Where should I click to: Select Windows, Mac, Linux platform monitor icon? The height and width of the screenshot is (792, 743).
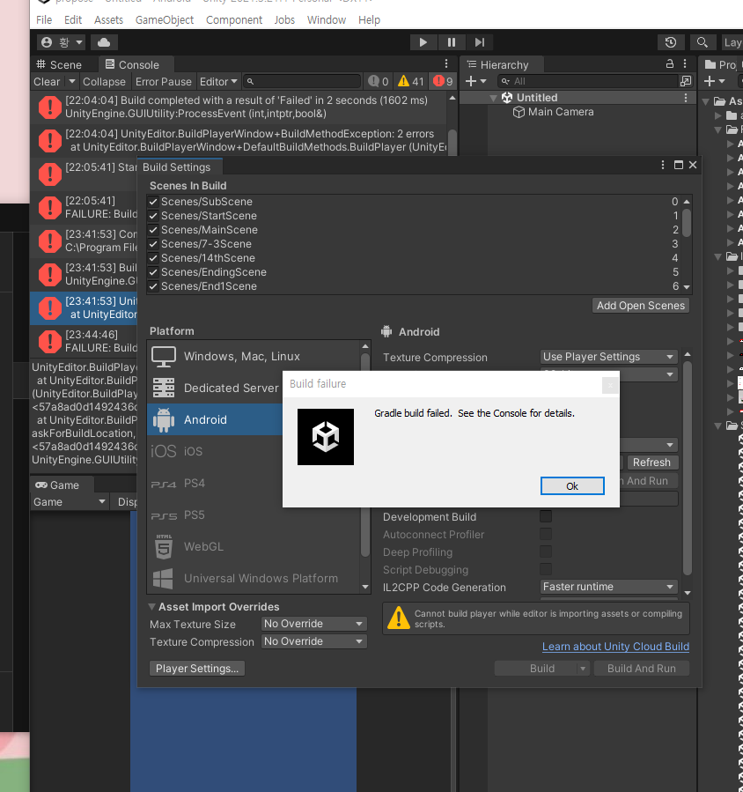tap(164, 357)
